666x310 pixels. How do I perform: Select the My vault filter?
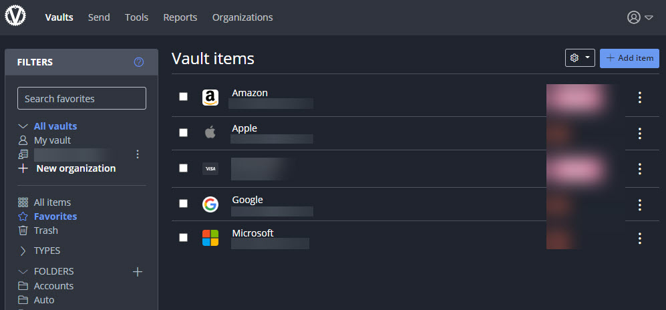[x=52, y=140]
